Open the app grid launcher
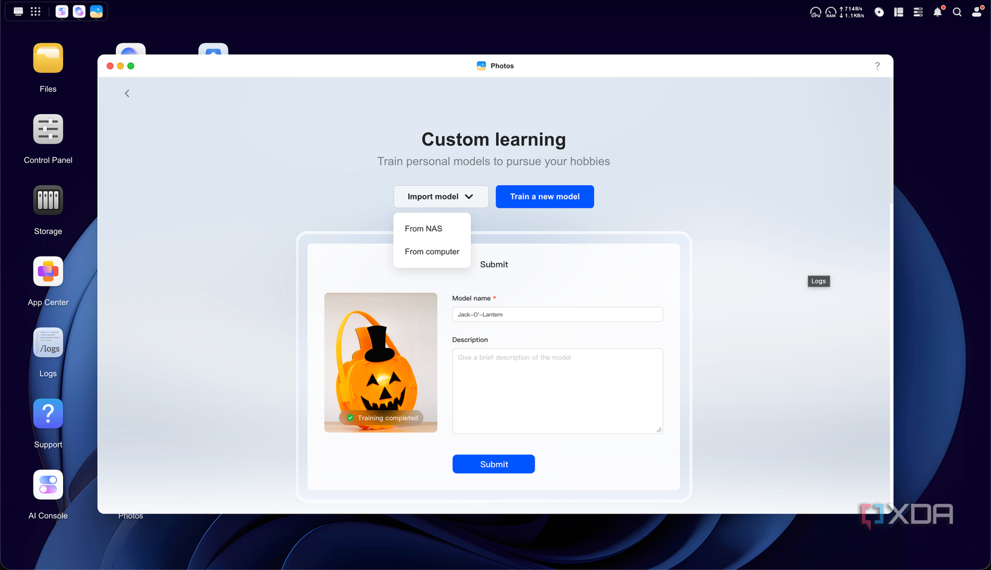 [36, 11]
